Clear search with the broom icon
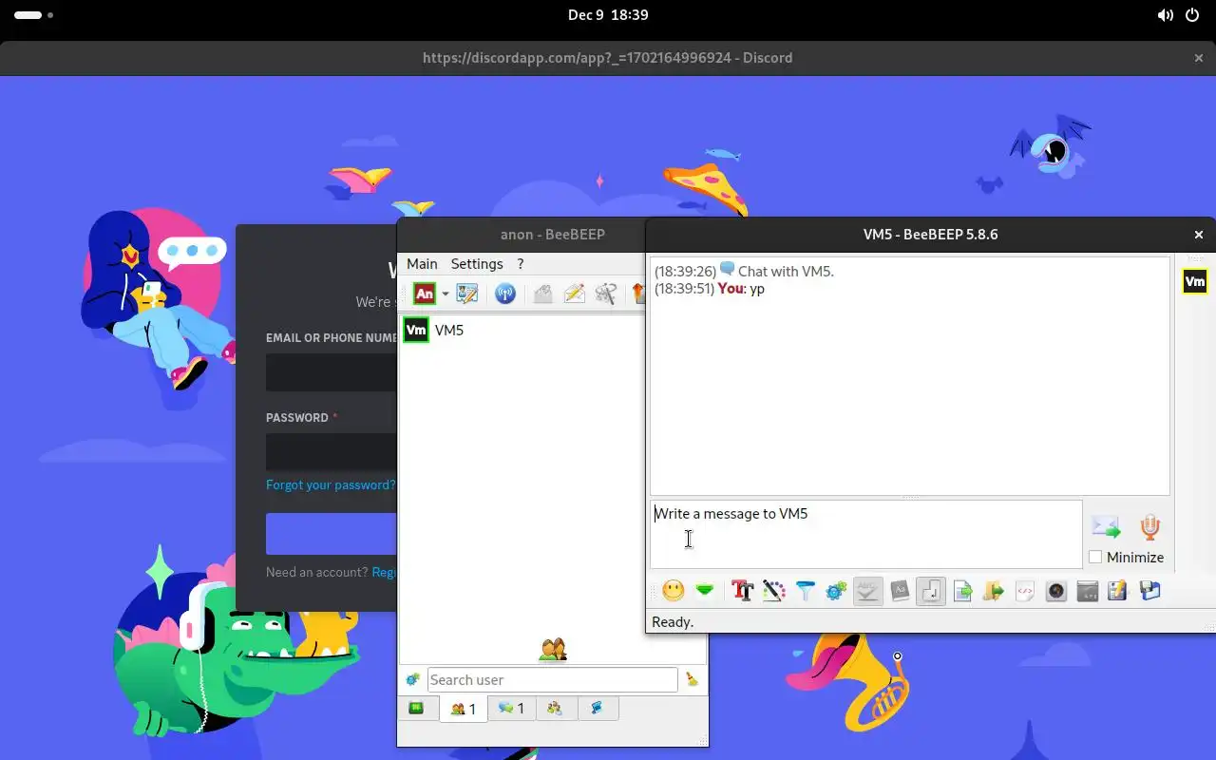Screen dimensions: 1216x760 point(692,679)
